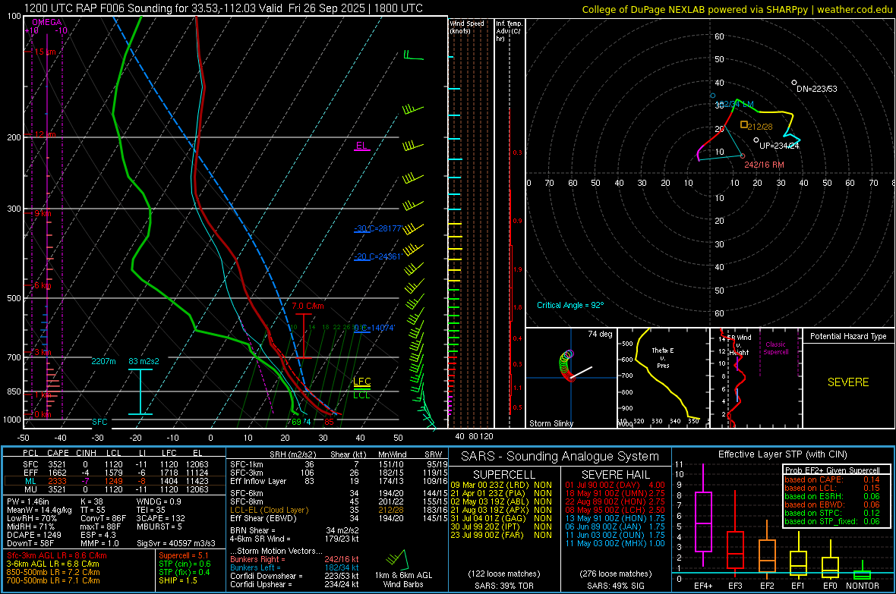
Task: Click the '01 Jul 90 00Z (DAY) 4.00' hail analogue
Action: (x=615, y=485)
